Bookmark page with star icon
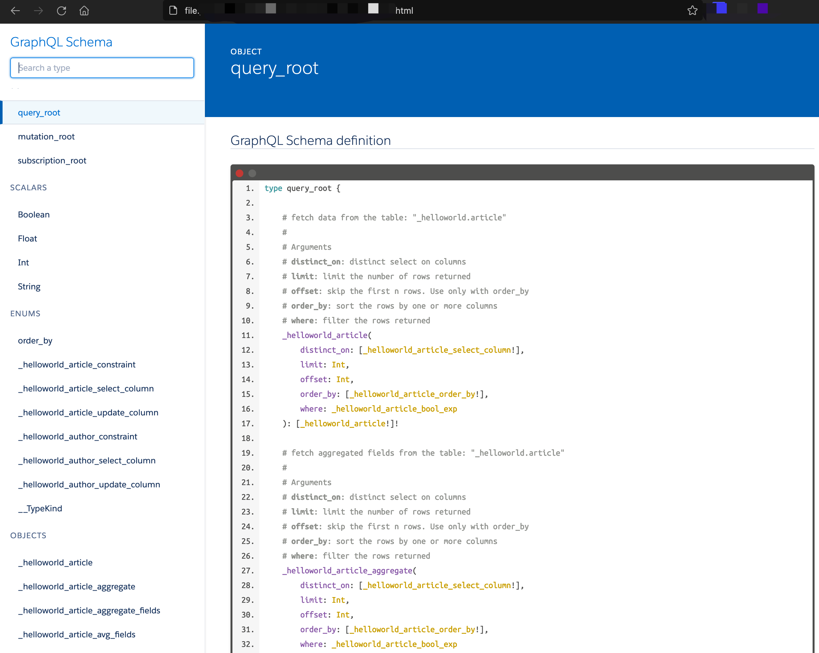This screenshot has height=653, width=819. [x=692, y=11]
